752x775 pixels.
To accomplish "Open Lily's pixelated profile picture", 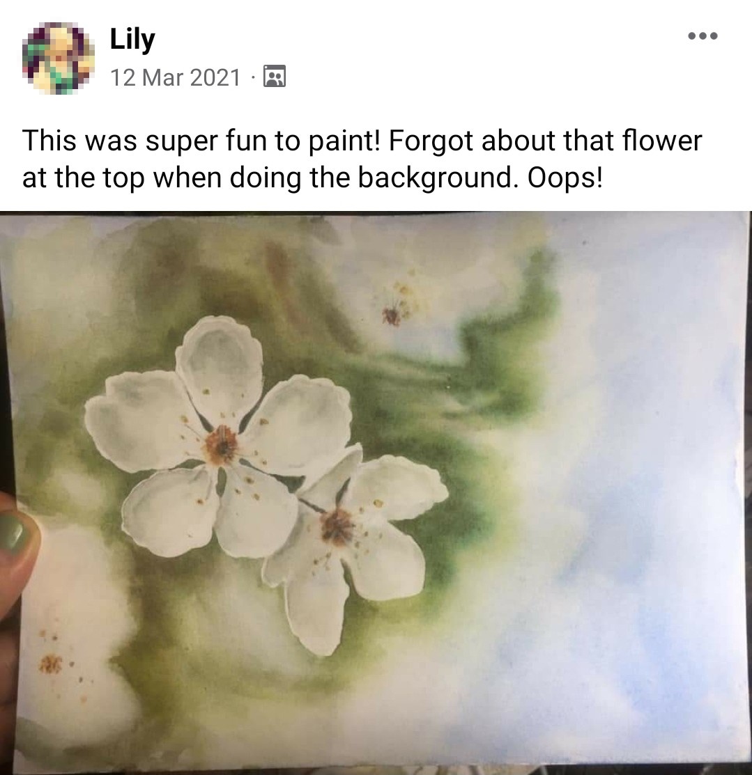I will pos(59,58).
